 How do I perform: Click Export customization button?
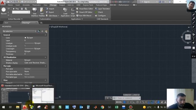[x=50, y=12]
